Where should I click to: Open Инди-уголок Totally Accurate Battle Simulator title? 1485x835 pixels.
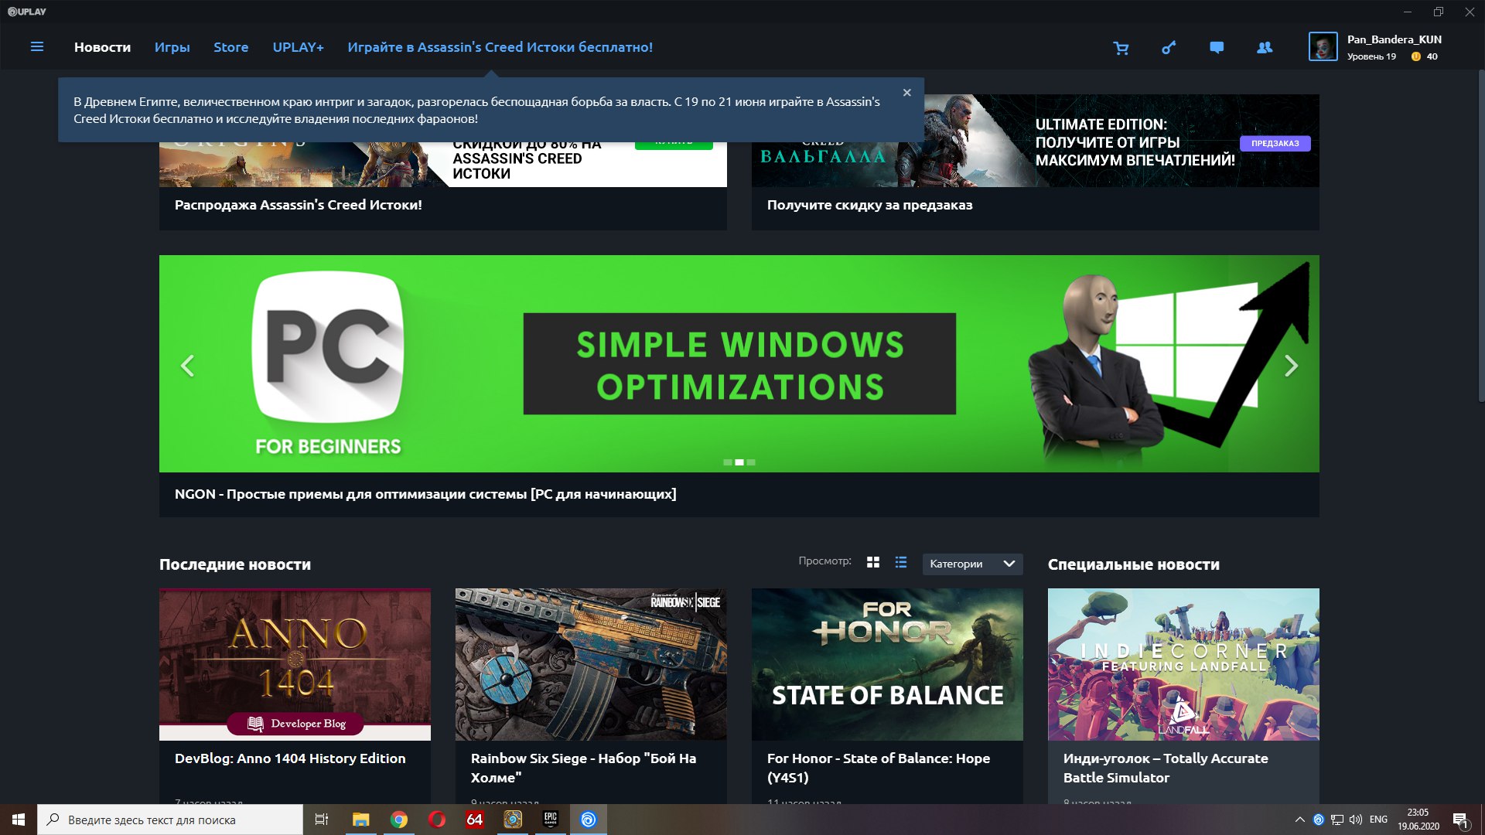[x=1165, y=768]
